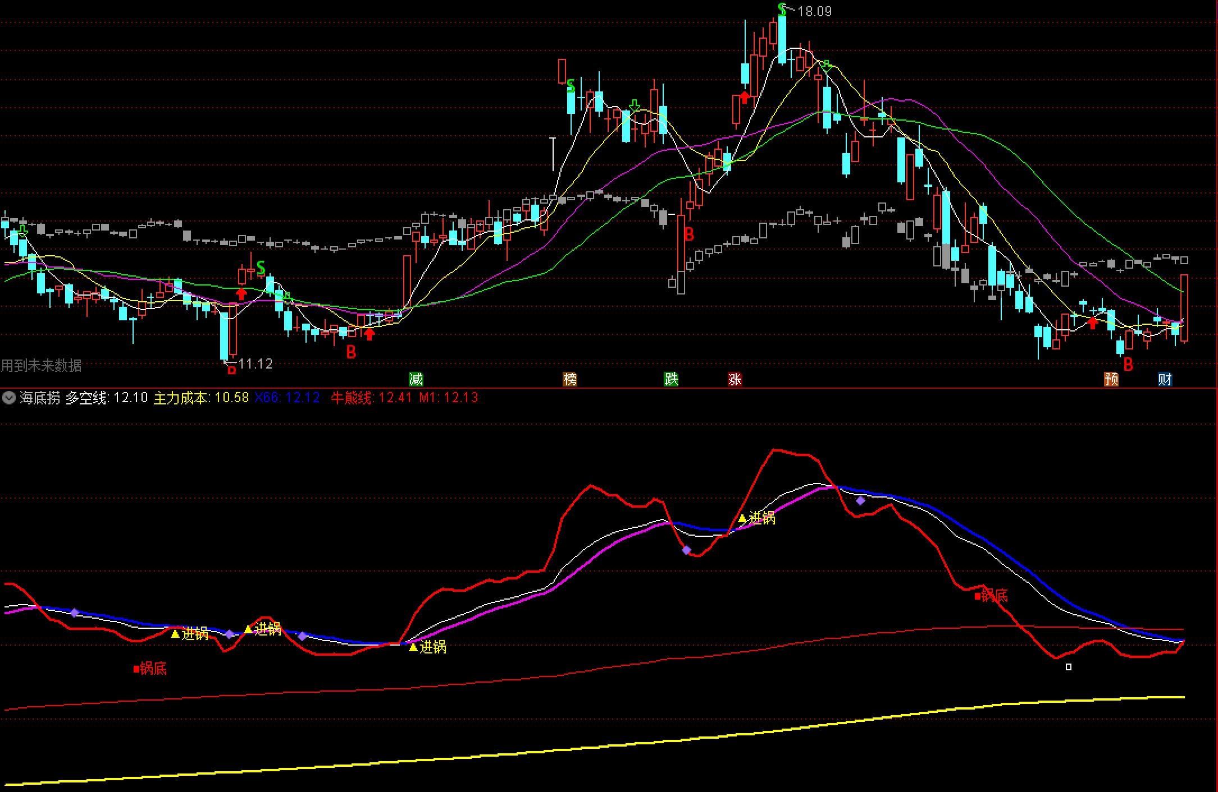The height and width of the screenshot is (792, 1218).
Task: Click the 海底捞 indicator name label
Action: click(x=39, y=398)
